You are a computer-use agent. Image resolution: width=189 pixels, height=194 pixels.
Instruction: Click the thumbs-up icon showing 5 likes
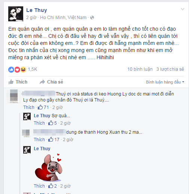pyautogui.click(x=51, y=123)
